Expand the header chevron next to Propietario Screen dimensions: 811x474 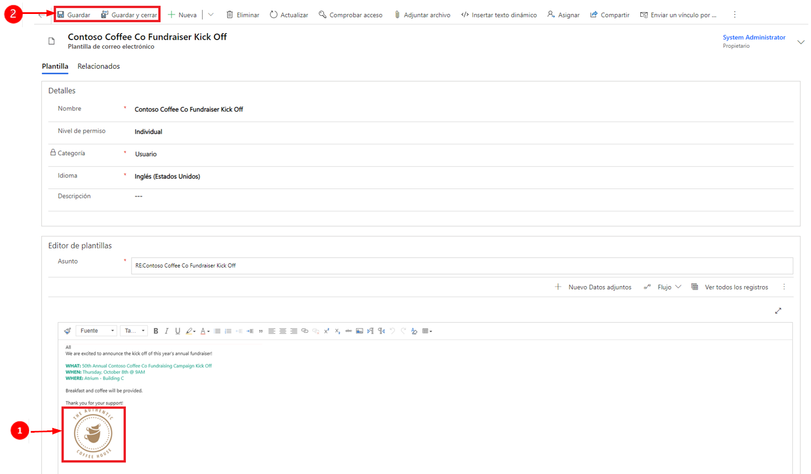click(x=801, y=42)
